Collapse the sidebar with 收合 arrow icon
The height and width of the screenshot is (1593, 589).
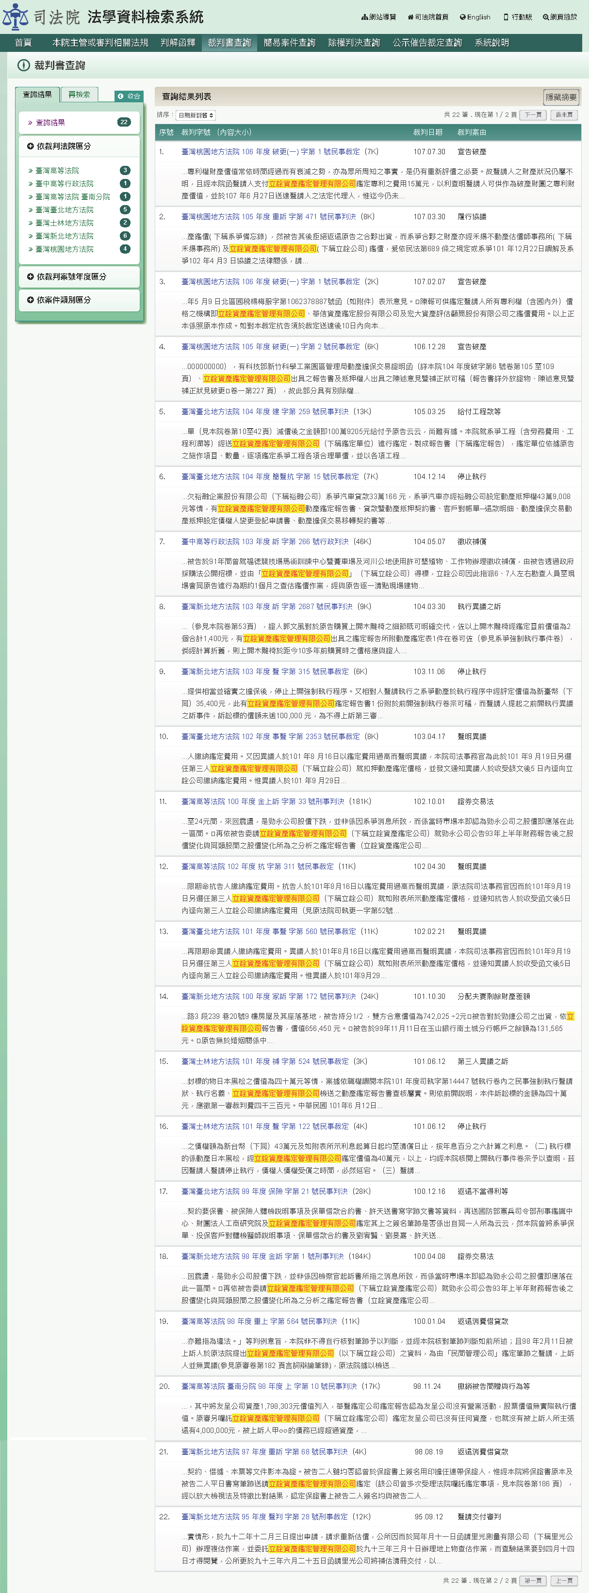coord(121,97)
